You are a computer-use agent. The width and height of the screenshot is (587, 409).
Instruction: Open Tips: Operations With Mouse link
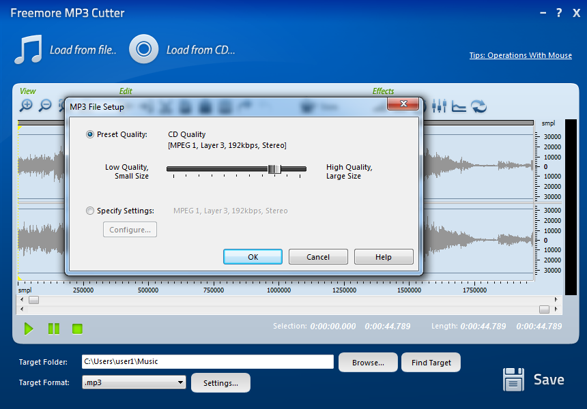tap(521, 55)
